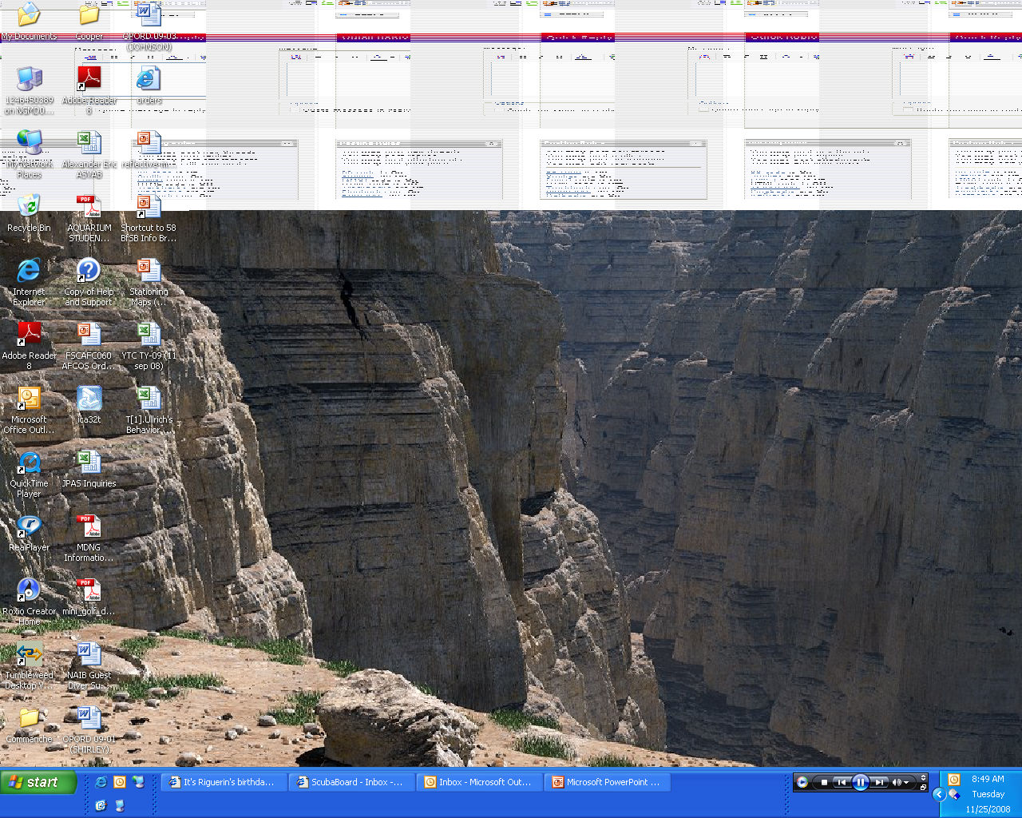Image resolution: width=1022 pixels, height=818 pixels.
Task: Select the Tumbleweed Desktop V... shortcut
Action: pyautogui.click(x=30, y=665)
